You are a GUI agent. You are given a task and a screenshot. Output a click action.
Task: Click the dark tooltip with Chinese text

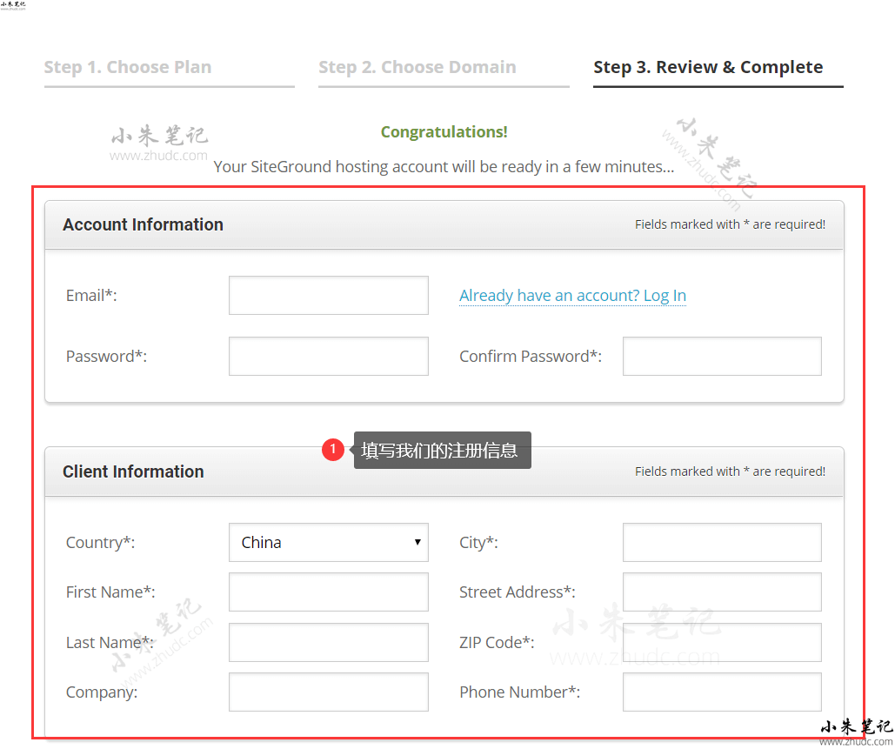442,451
